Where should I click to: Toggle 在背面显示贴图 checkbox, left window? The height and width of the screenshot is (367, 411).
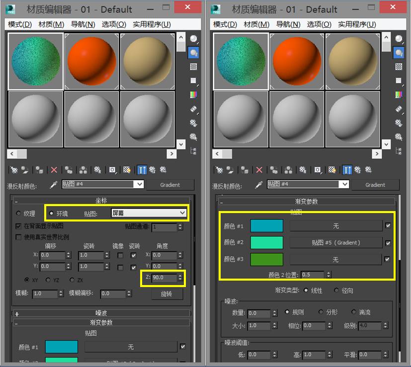[x=18, y=226]
